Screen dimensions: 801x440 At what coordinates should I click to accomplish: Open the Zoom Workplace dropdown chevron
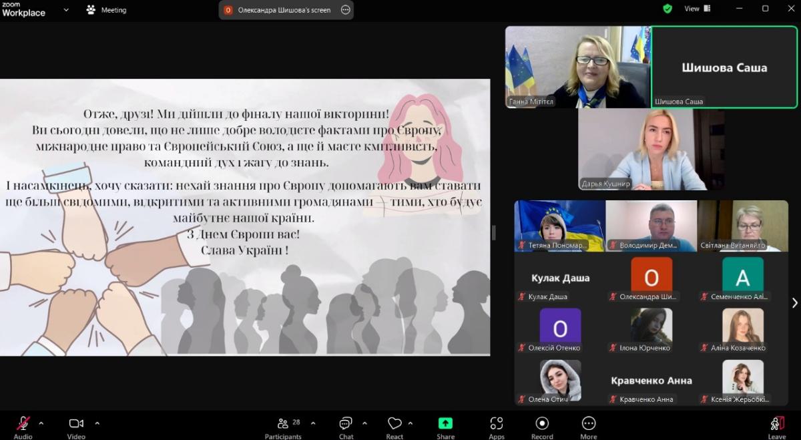66,10
